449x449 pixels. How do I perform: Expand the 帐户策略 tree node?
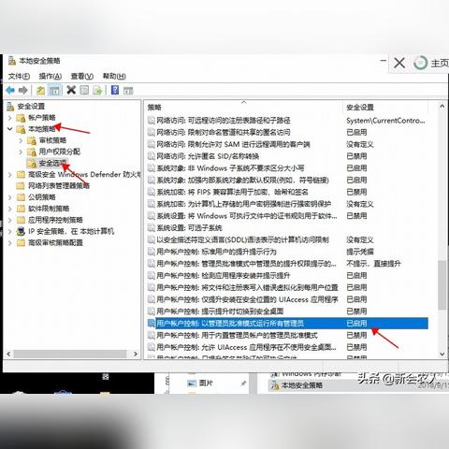tap(10, 118)
